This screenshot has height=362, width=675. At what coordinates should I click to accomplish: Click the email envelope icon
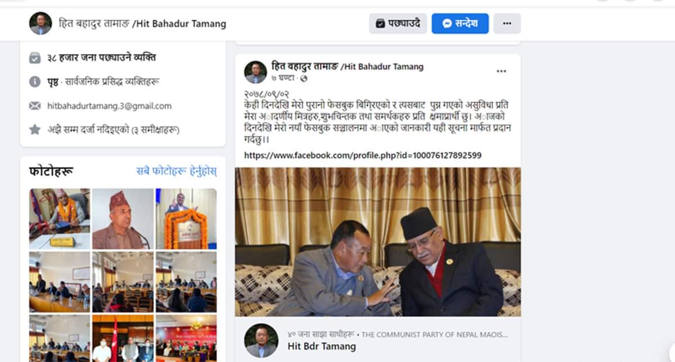coord(35,106)
